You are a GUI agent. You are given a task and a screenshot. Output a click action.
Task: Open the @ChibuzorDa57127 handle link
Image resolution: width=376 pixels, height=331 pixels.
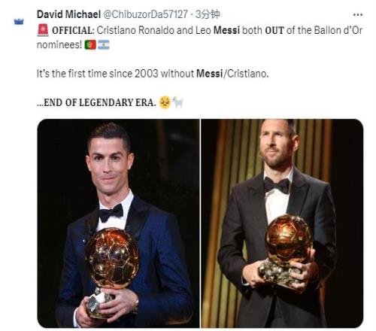click(145, 14)
